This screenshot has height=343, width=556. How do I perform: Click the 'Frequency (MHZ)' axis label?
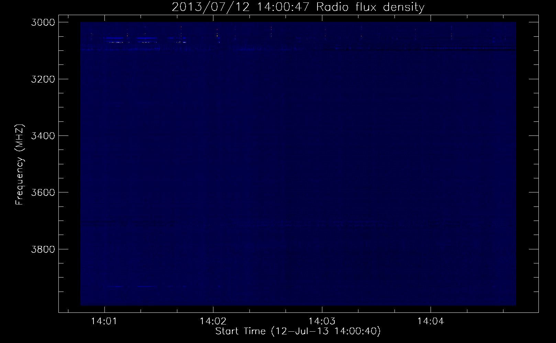19,165
